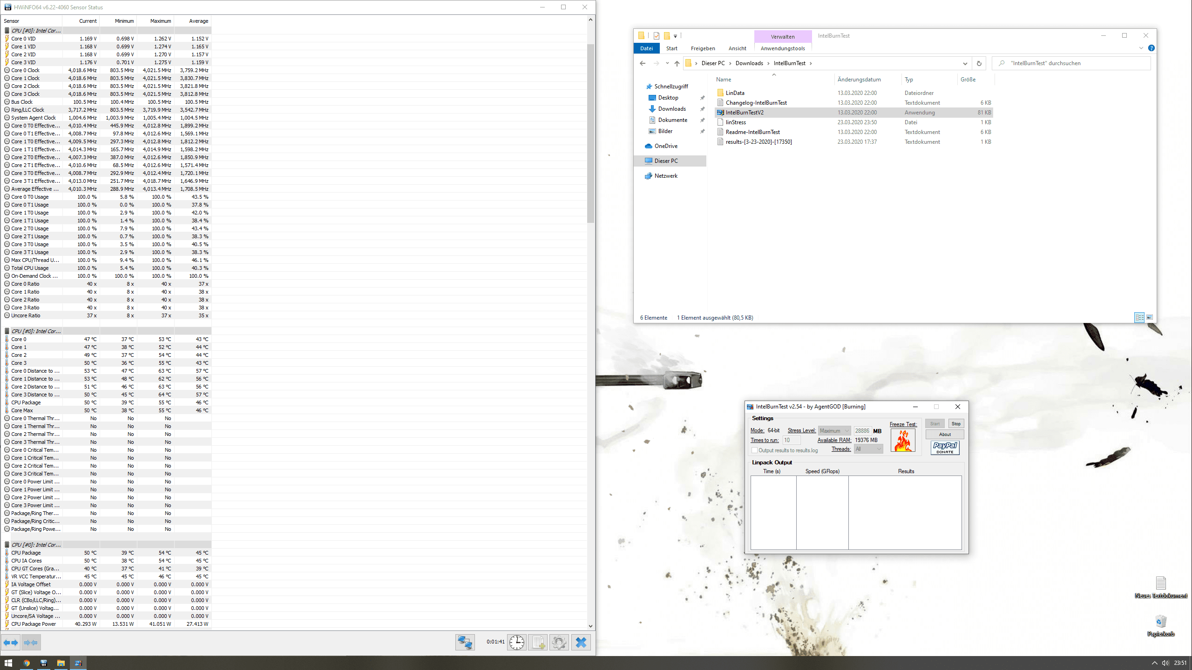Select Neues Textdokument desktop icon

coord(1161,587)
